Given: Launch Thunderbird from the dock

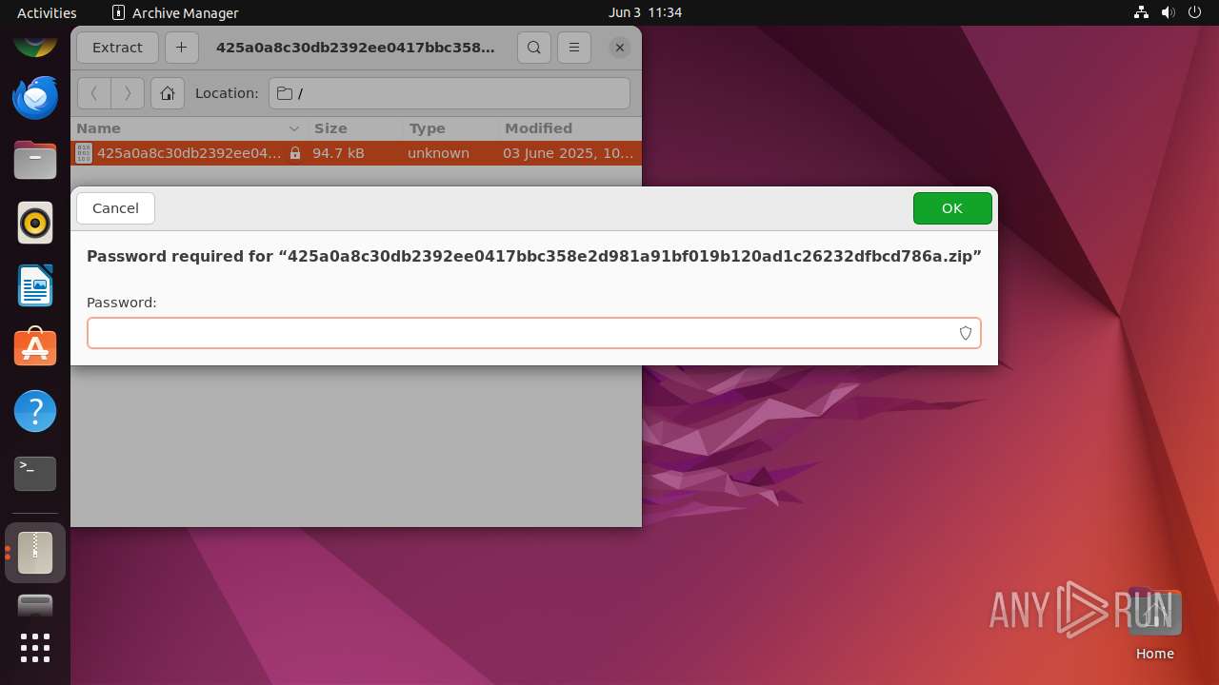Looking at the screenshot, I should point(35,97).
